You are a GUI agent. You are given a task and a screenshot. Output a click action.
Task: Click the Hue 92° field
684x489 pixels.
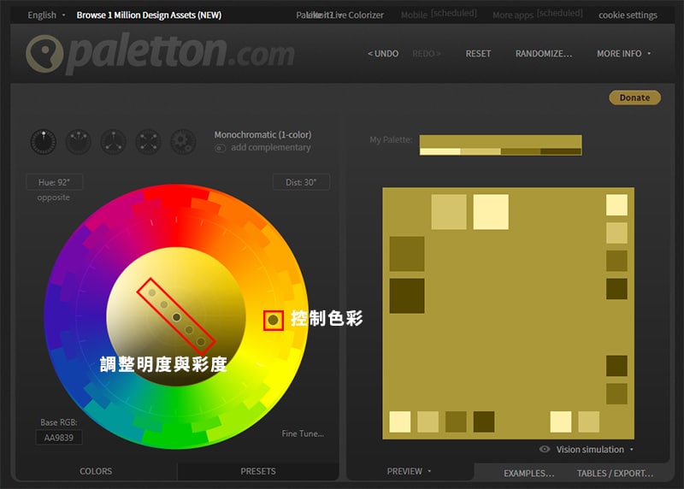[x=55, y=182]
